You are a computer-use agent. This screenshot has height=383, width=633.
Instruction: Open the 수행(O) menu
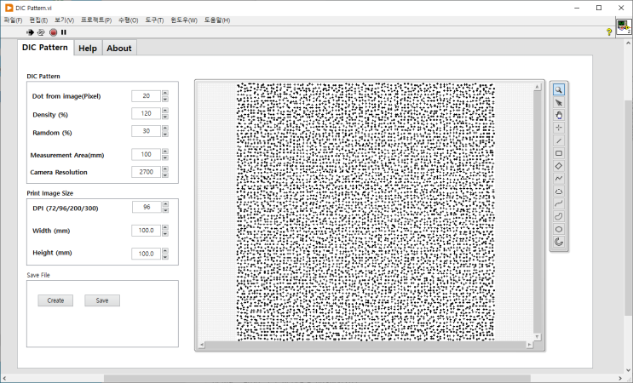coord(129,20)
